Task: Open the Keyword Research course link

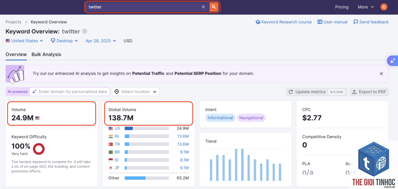Action: (283, 22)
